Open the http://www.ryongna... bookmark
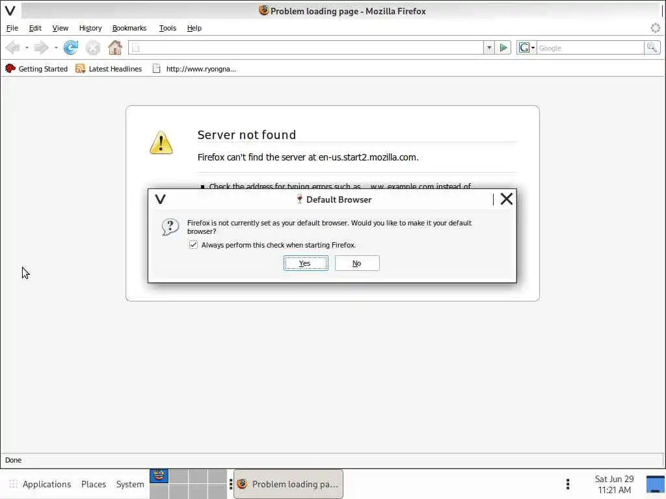Screen dimensions: 666x499 click(x=194, y=69)
